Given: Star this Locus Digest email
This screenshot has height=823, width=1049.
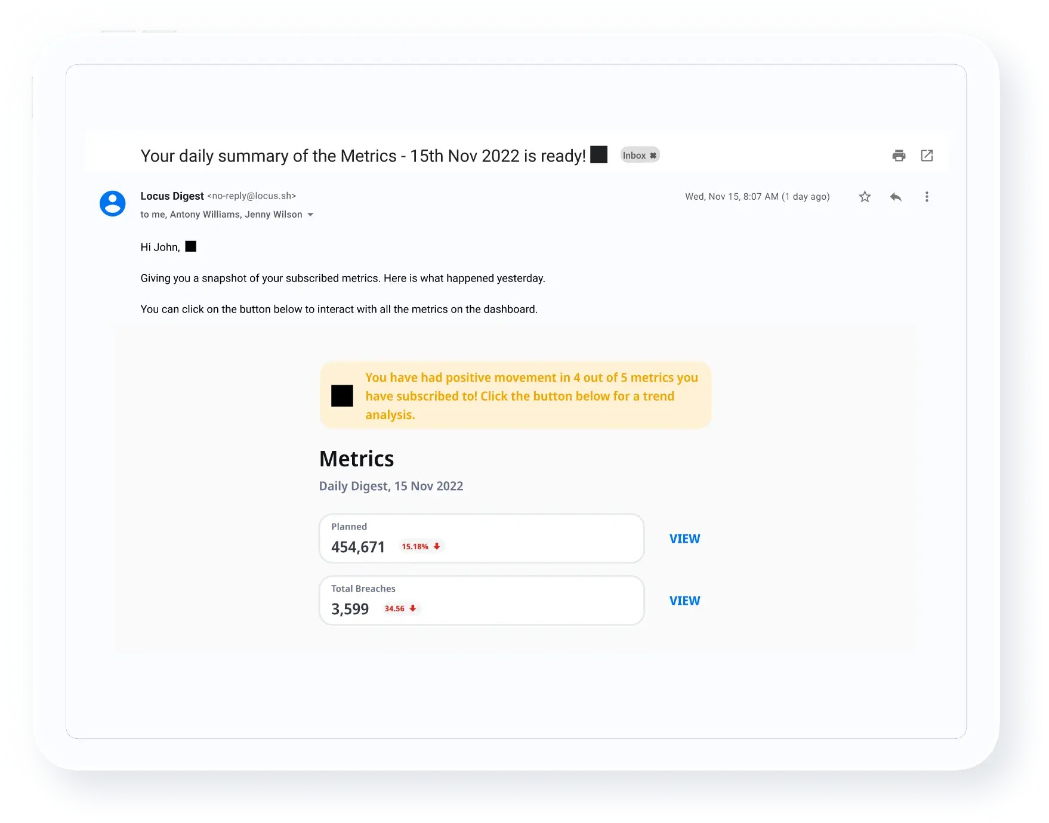Looking at the screenshot, I should (x=865, y=197).
